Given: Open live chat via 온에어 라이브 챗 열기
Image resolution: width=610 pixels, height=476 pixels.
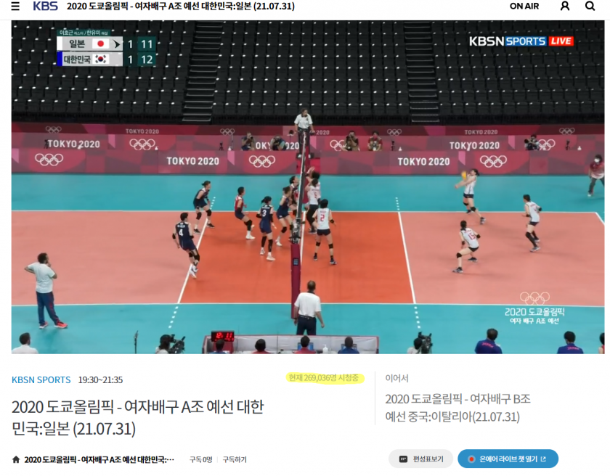Looking at the screenshot, I should 508,459.
